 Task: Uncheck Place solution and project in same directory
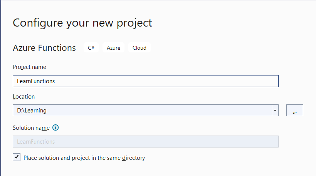click(x=17, y=157)
